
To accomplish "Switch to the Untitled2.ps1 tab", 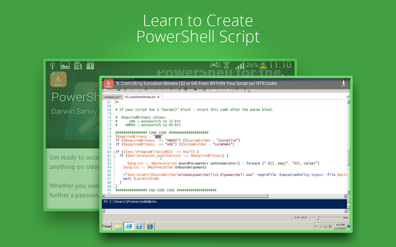I will 112,97.
